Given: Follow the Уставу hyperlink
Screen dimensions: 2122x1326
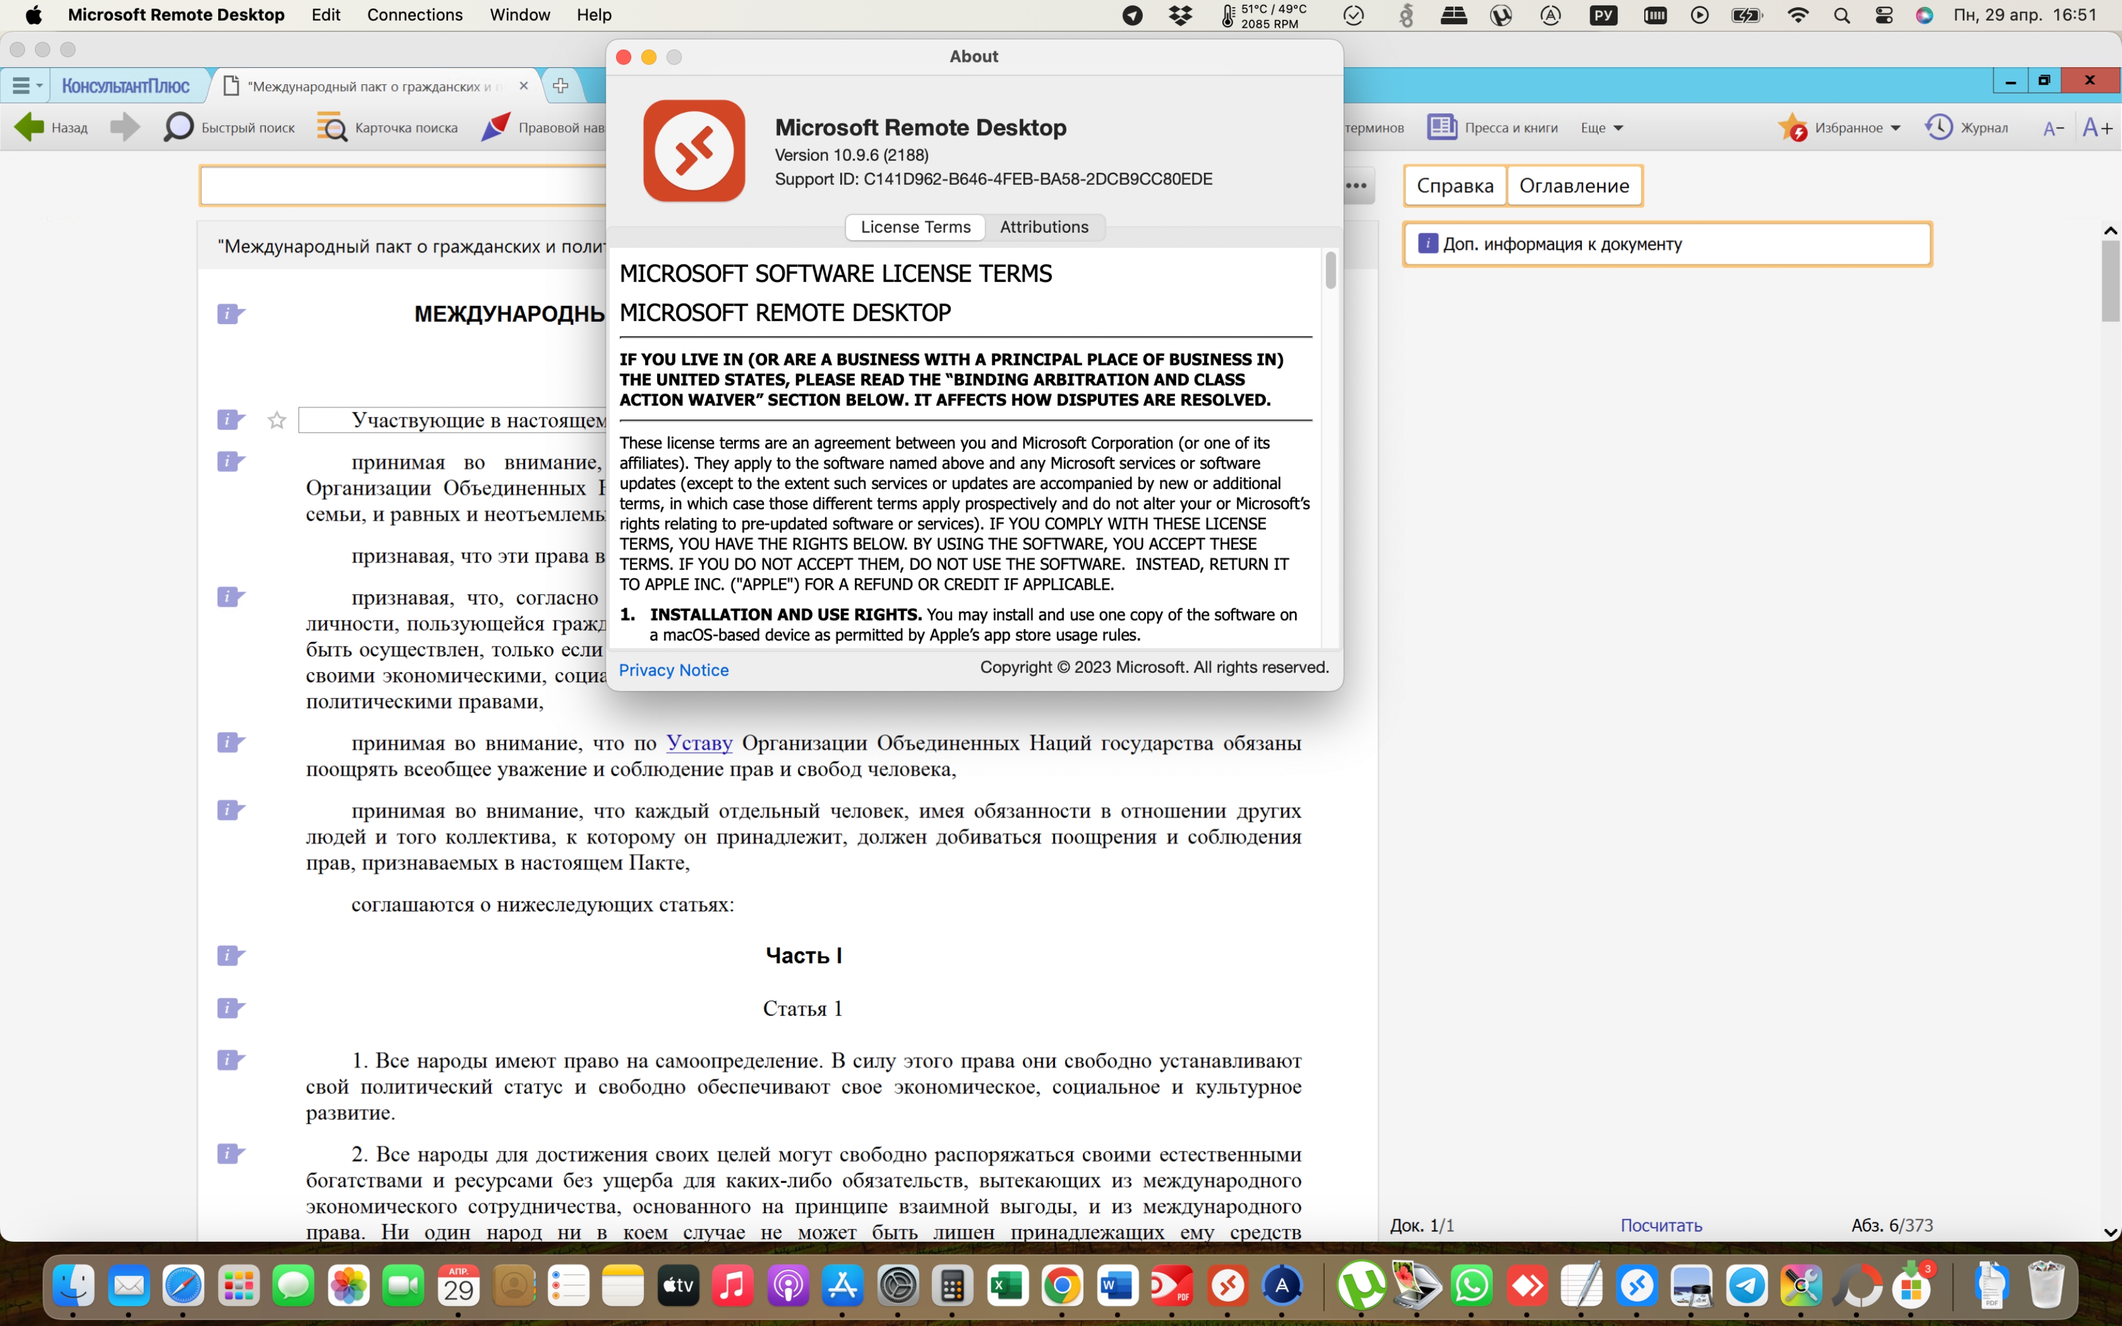Looking at the screenshot, I should tap(699, 744).
